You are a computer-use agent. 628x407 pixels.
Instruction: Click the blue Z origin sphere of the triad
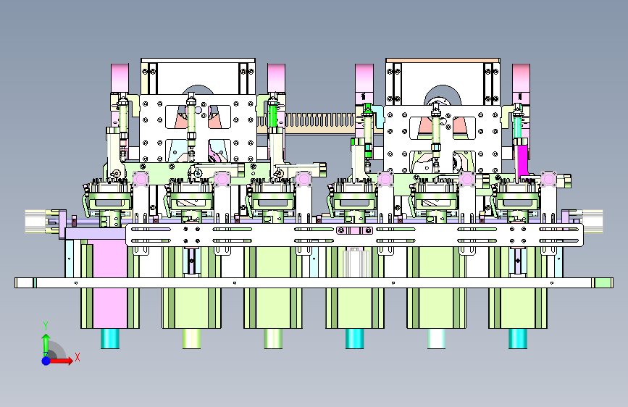pyautogui.click(x=46, y=361)
